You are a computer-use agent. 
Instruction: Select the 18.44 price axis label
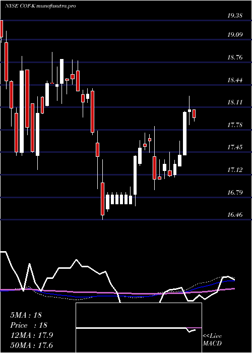[235, 80]
